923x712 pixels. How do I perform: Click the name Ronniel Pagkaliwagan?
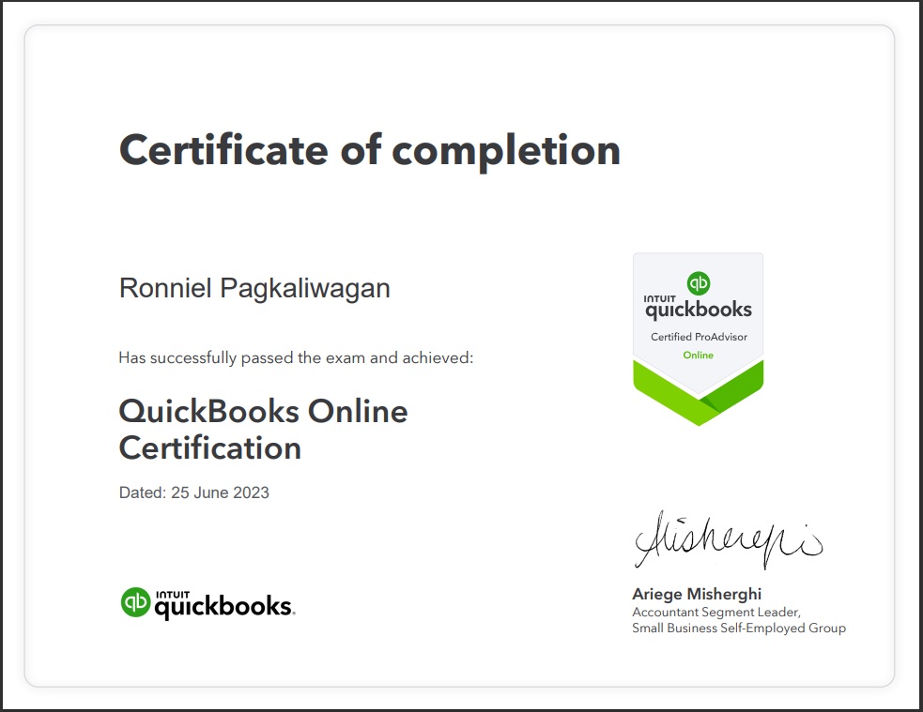click(x=254, y=288)
